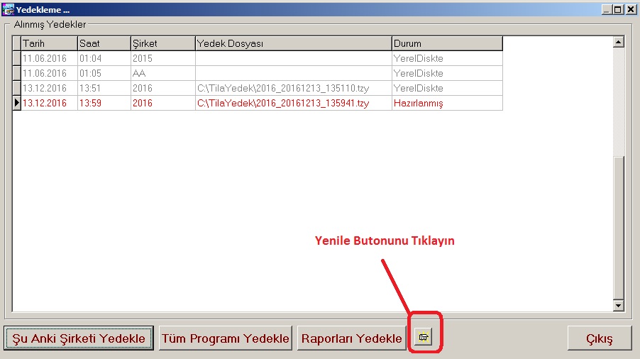Click the Şirket cell '2015'
Image resolution: width=640 pixels, height=359 pixels.
[x=163, y=58]
